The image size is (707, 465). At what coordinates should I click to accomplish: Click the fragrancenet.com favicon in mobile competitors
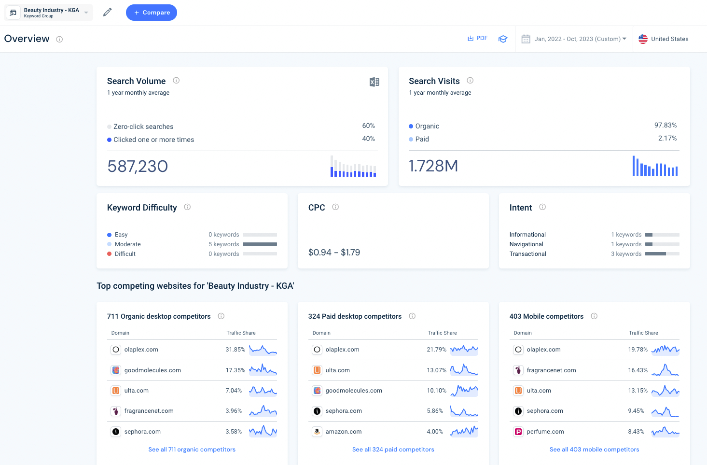point(518,370)
